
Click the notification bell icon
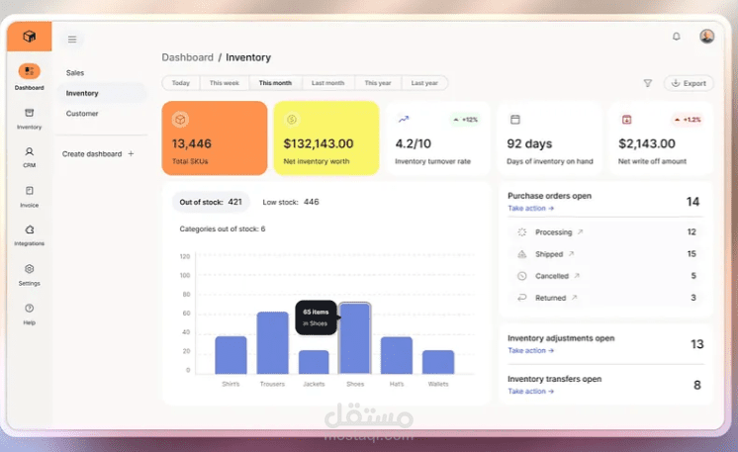(677, 37)
